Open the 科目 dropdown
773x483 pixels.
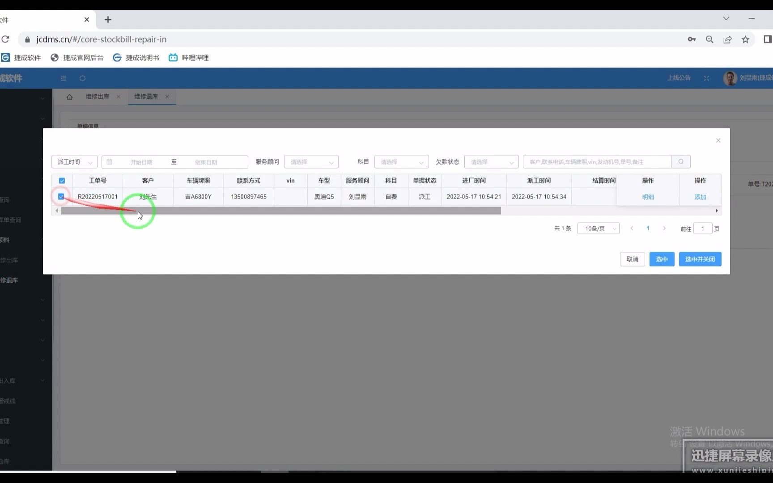[x=401, y=162]
